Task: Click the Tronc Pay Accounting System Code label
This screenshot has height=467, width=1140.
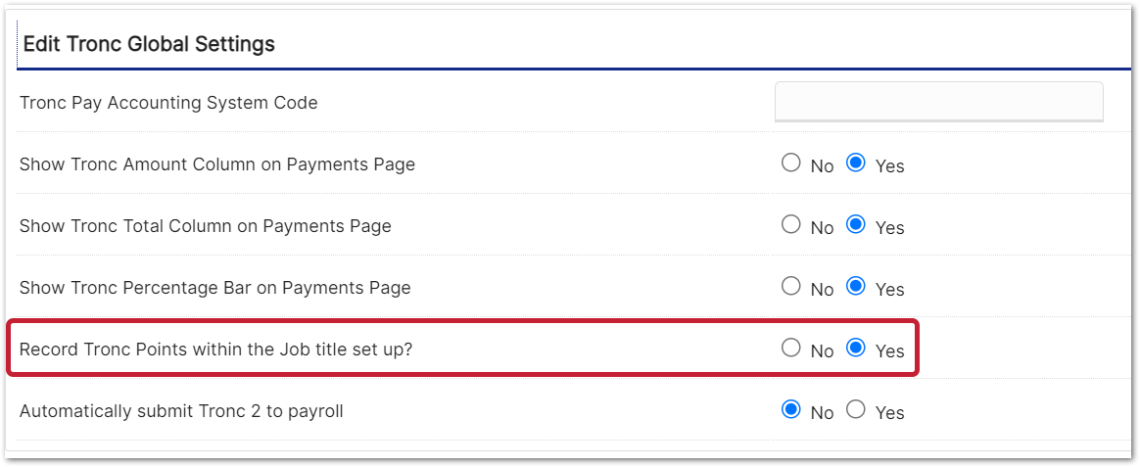Action: click(x=168, y=103)
